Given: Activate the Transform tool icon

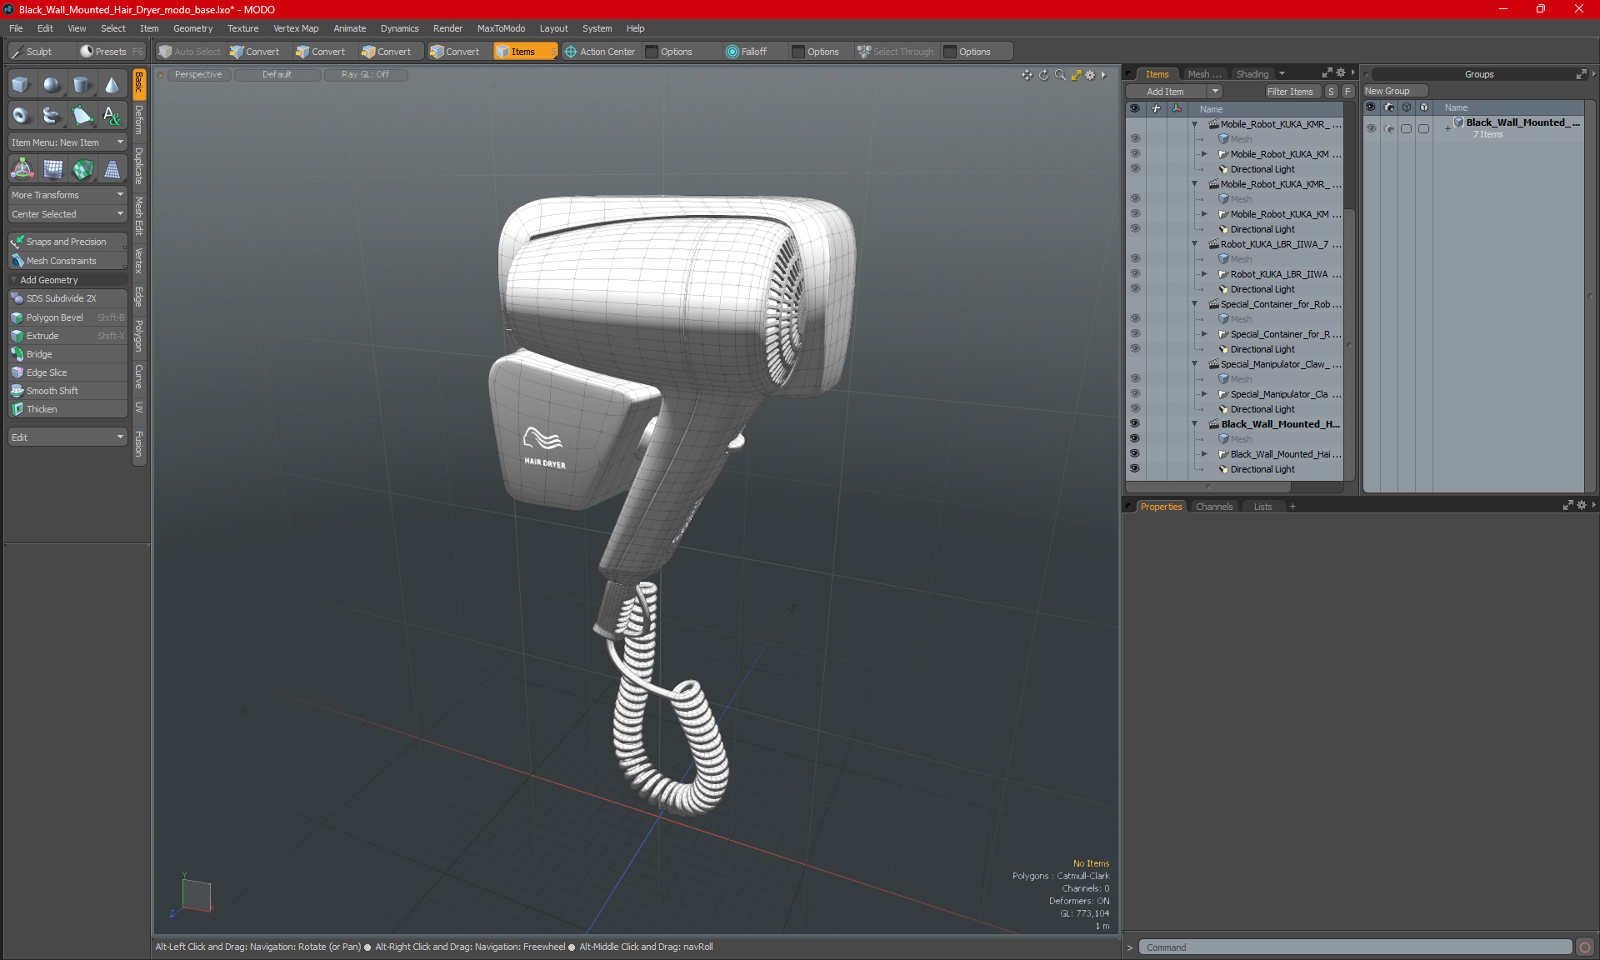Looking at the screenshot, I should pyautogui.click(x=22, y=169).
